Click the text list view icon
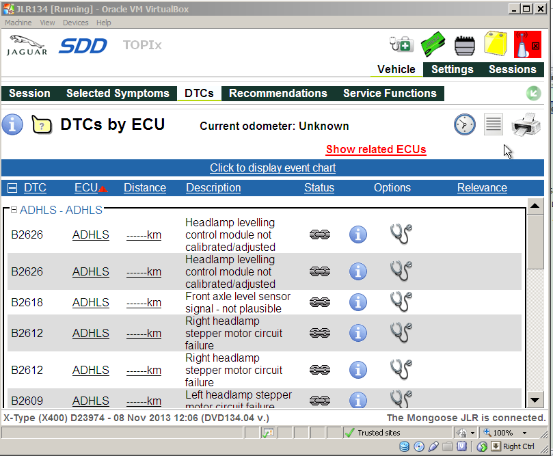 coord(494,124)
